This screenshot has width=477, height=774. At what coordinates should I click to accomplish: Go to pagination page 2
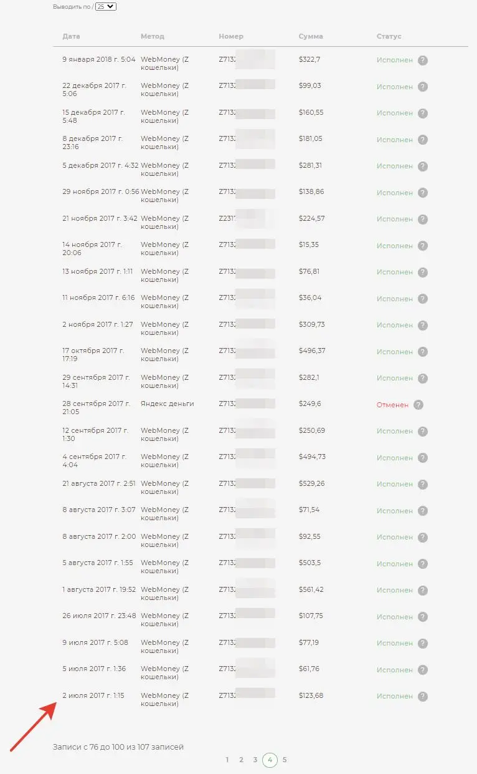[241, 760]
